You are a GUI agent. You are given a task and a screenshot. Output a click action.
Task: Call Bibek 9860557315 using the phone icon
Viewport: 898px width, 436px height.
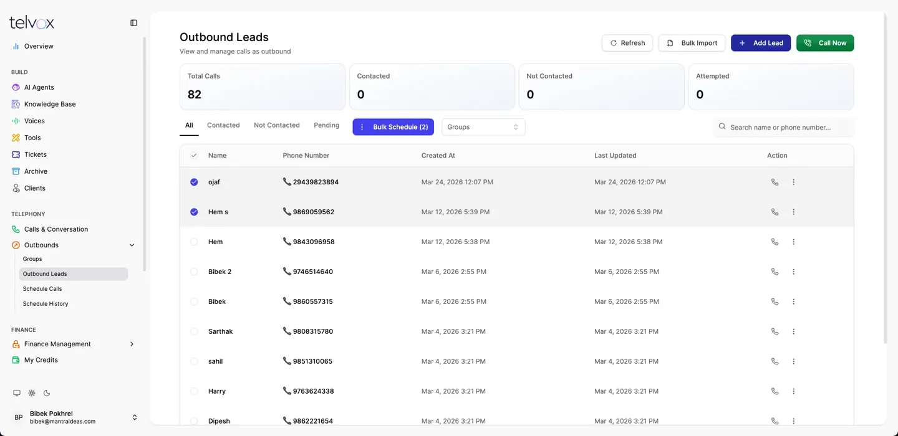point(775,301)
